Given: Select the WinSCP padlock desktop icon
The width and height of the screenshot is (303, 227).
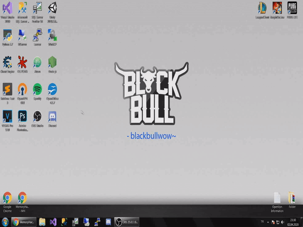Looking at the screenshot, I should (53, 38).
